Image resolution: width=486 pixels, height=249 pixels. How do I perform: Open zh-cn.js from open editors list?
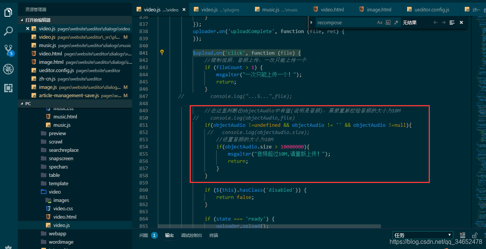[75, 79]
